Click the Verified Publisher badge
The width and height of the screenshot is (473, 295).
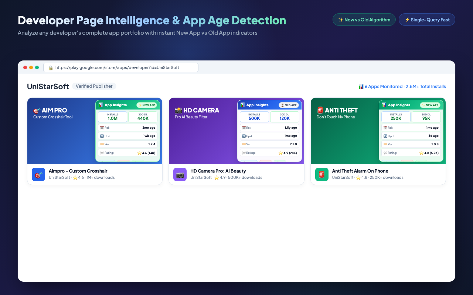coord(94,86)
